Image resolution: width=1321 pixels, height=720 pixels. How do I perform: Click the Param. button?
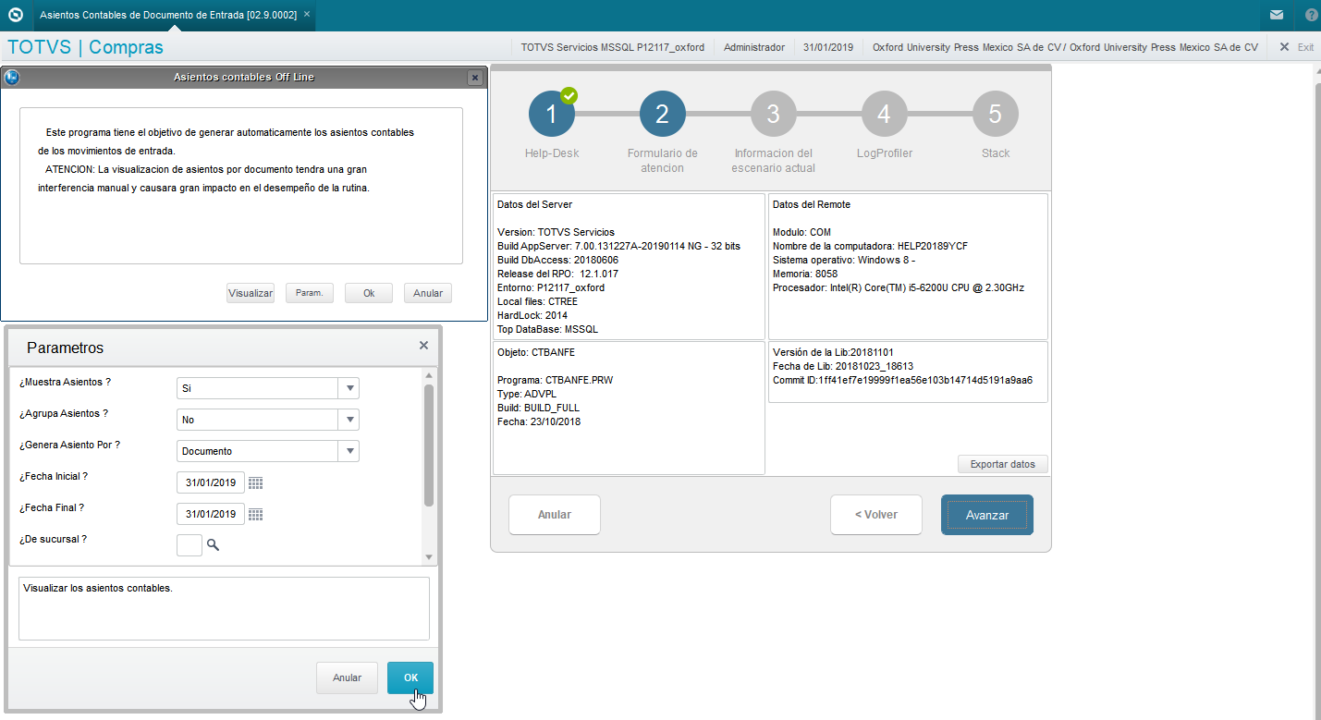click(x=310, y=293)
